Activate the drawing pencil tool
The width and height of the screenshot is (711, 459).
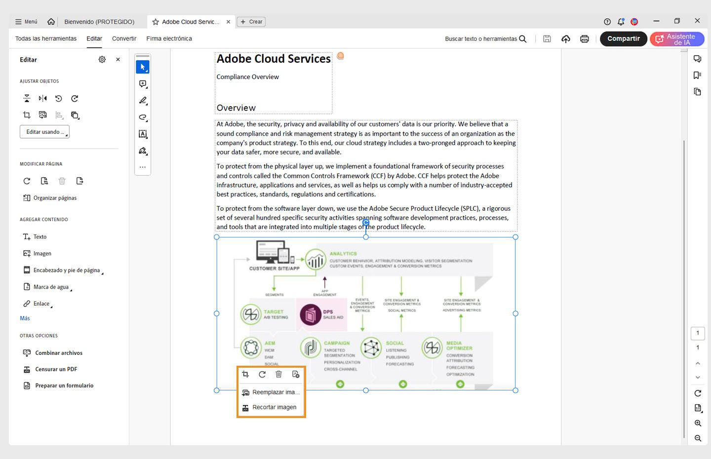point(142,100)
